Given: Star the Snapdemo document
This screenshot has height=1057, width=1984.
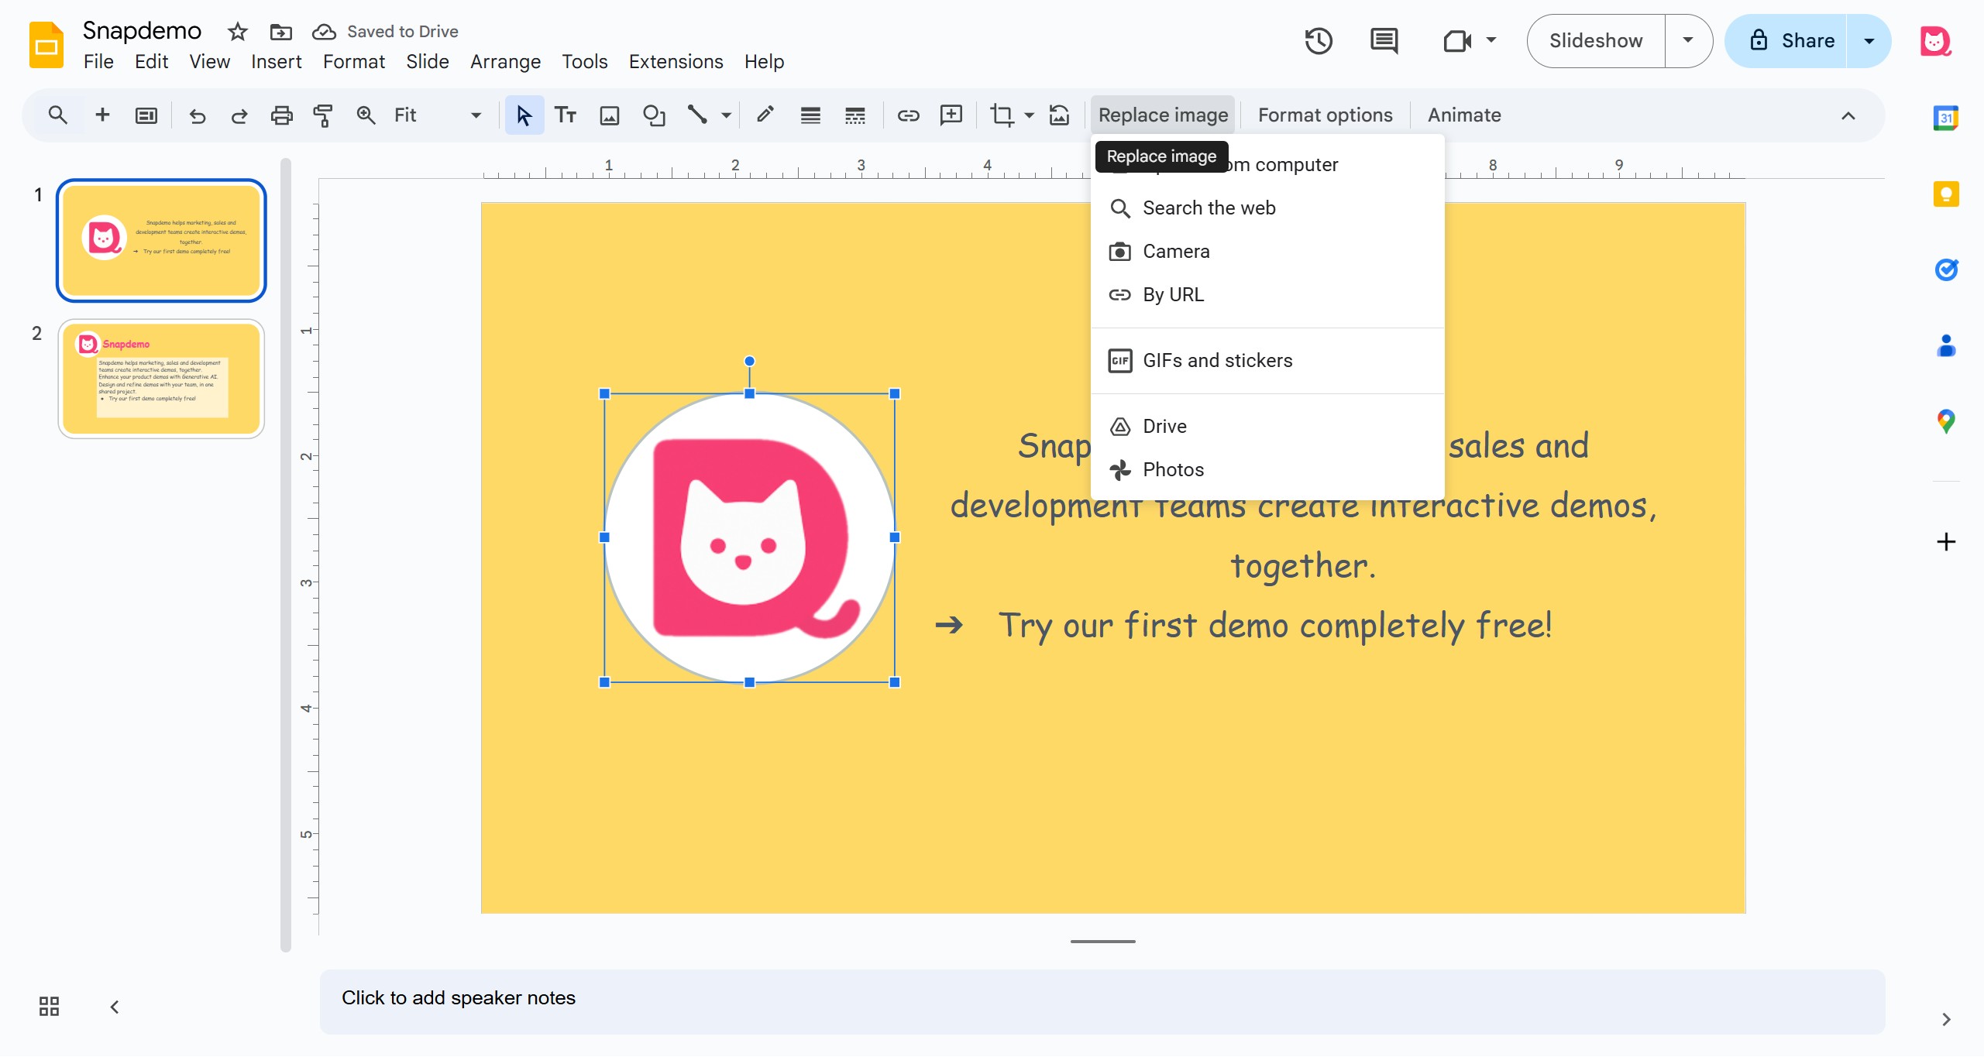Looking at the screenshot, I should [237, 32].
